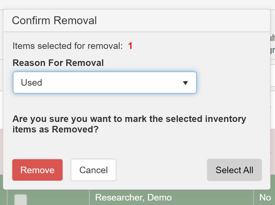The image size is (275, 205).
Task: Click the empty dialog header area right of title
Action: click(x=184, y=20)
